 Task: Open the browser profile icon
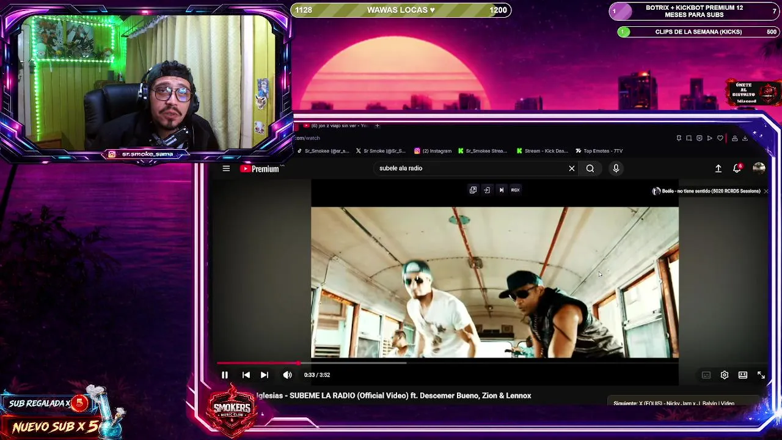(734, 138)
